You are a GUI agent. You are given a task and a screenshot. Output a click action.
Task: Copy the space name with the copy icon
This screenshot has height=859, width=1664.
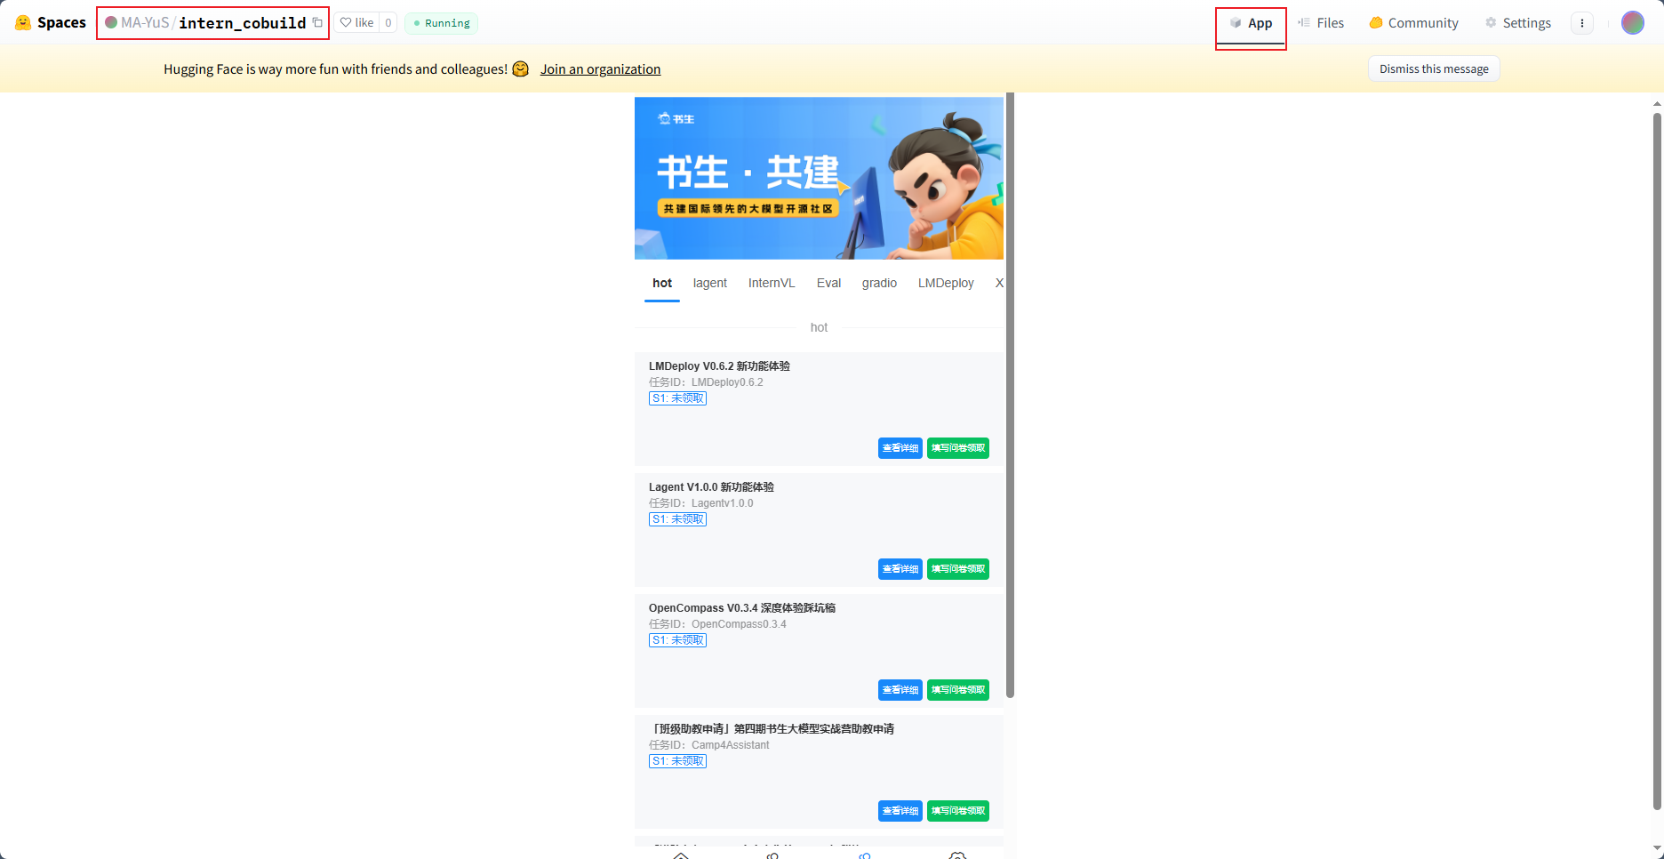coord(317,23)
